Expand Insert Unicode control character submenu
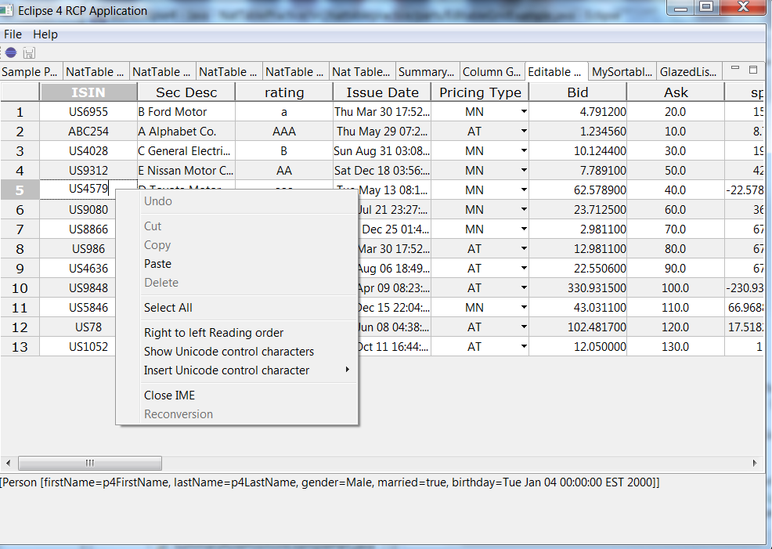The image size is (772, 549). point(347,370)
